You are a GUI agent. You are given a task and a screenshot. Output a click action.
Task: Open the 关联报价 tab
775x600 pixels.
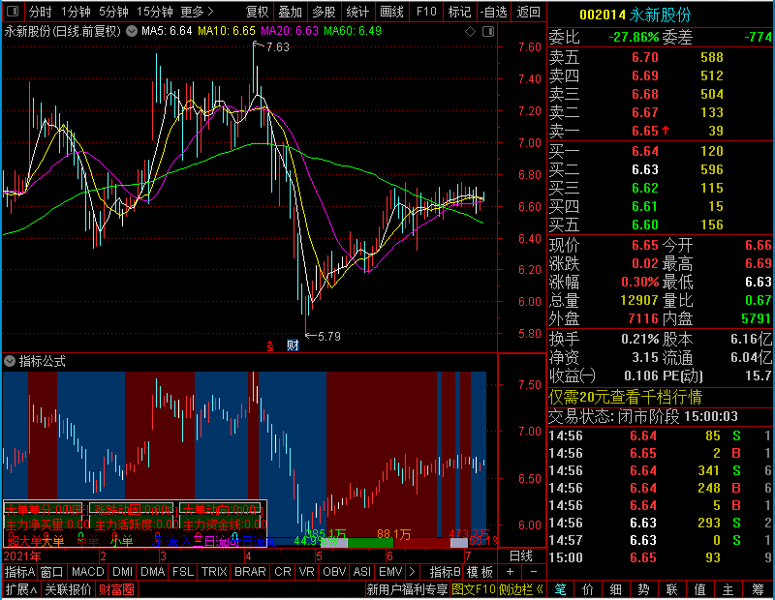coord(68,589)
